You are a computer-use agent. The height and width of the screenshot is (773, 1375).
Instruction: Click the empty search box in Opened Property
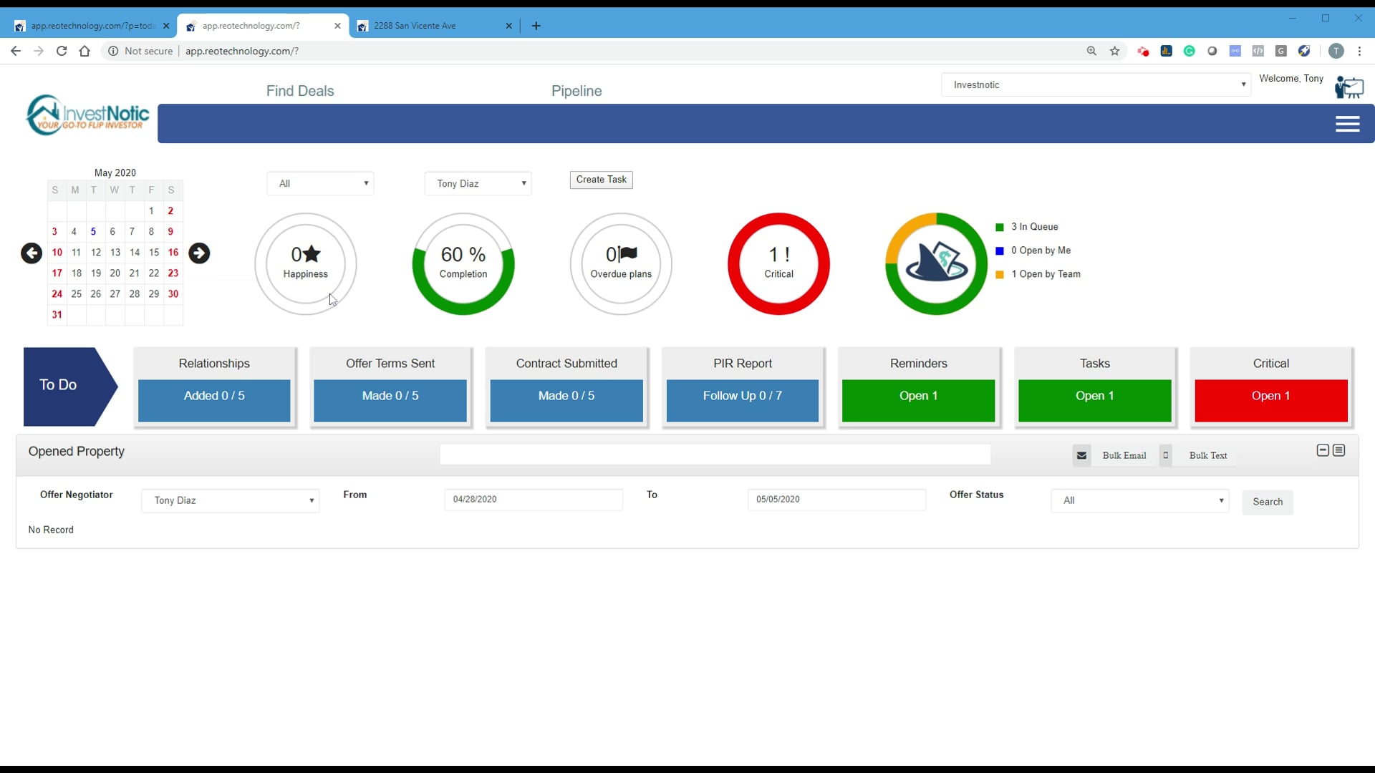pos(715,454)
